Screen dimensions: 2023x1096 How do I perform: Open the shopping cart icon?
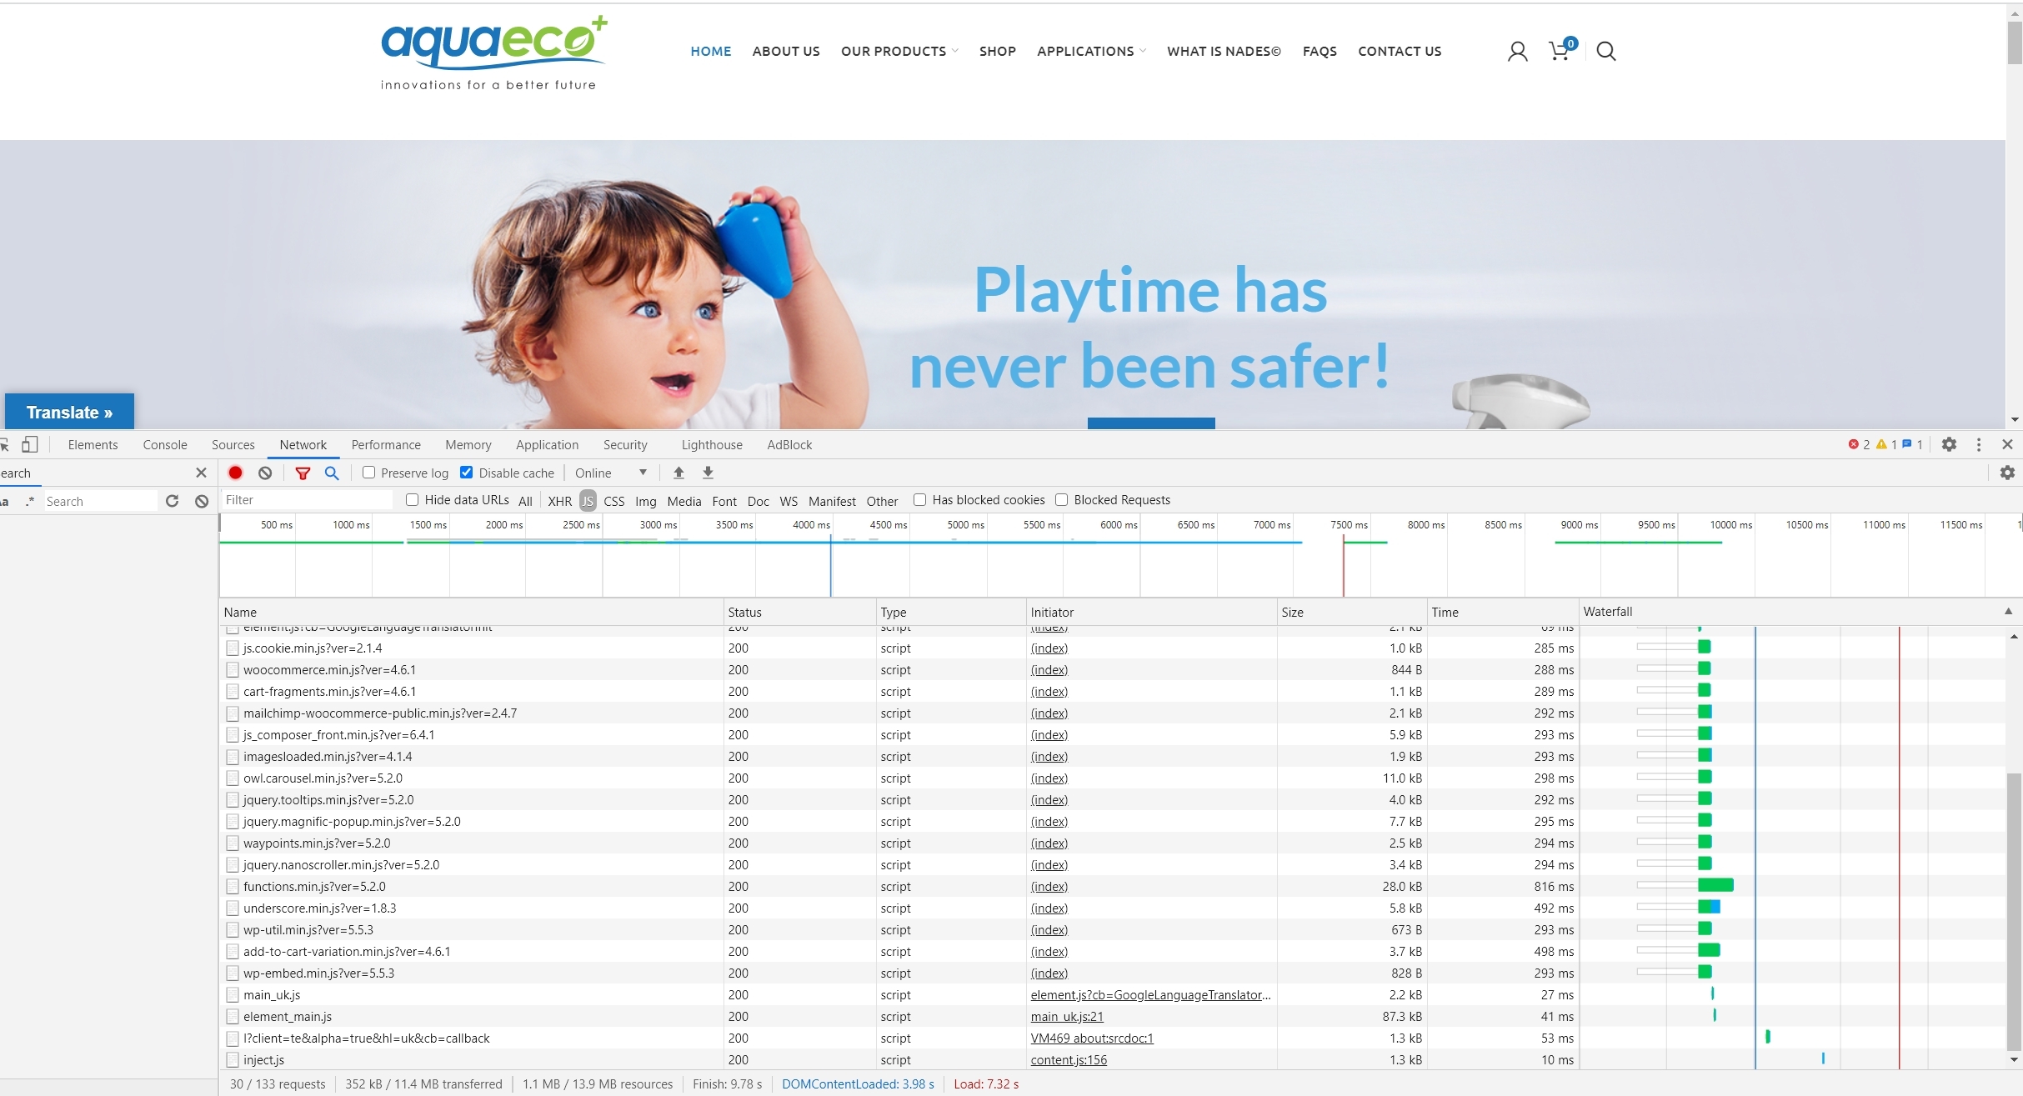pos(1559,51)
